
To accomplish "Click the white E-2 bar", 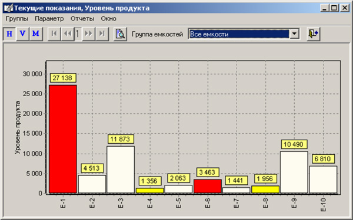I will [x=92, y=184].
